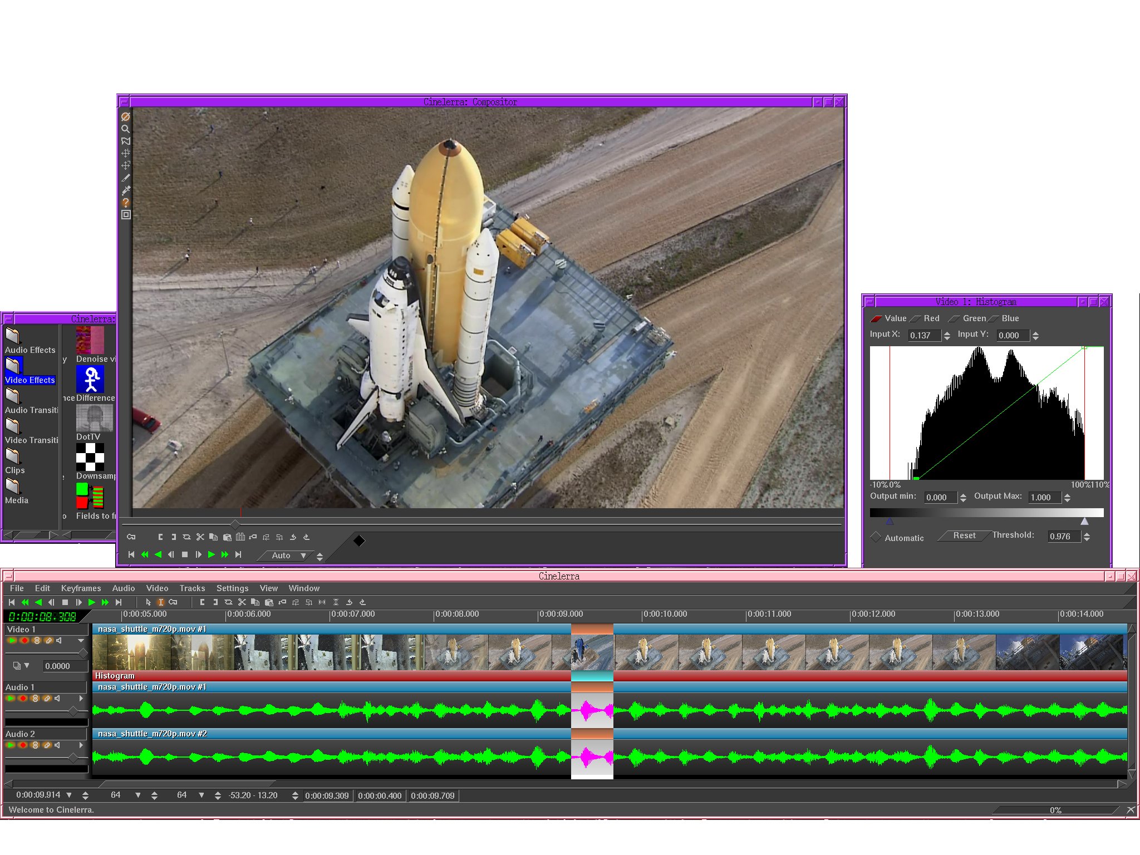Select the Eyedropper tool in Compositor
This screenshot has height=855, width=1140.
pos(126,190)
